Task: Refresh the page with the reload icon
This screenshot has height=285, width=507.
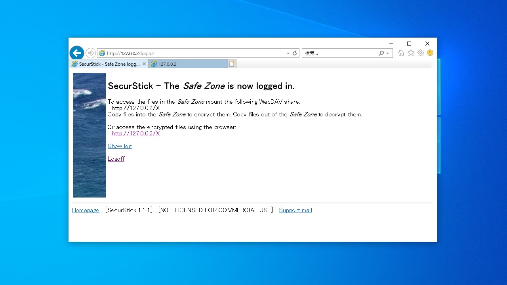Action: click(x=295, y=53)
